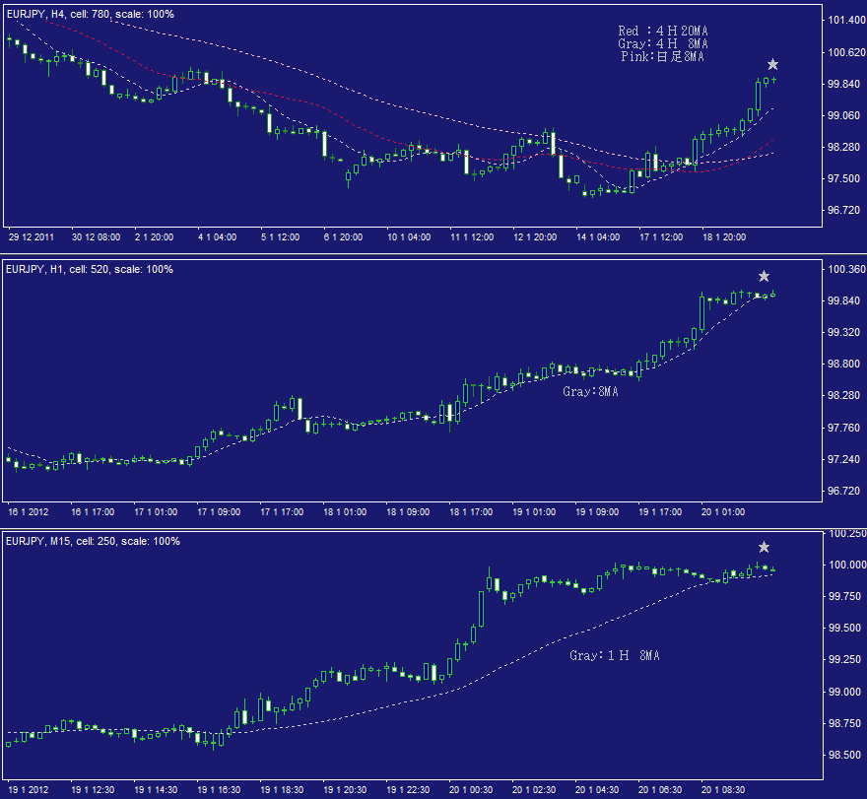Click price label 100.620 on H4 axis
The width and height of the screenshot is (867, 799).
click(846, 52)
